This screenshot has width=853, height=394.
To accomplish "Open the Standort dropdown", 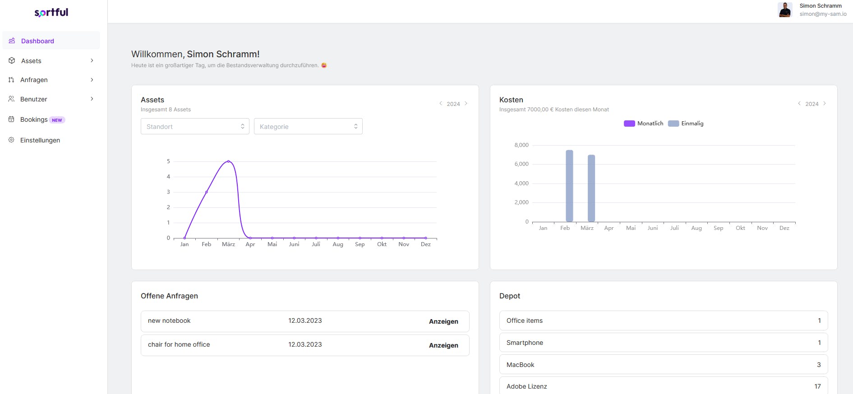I will pos(195,127).
